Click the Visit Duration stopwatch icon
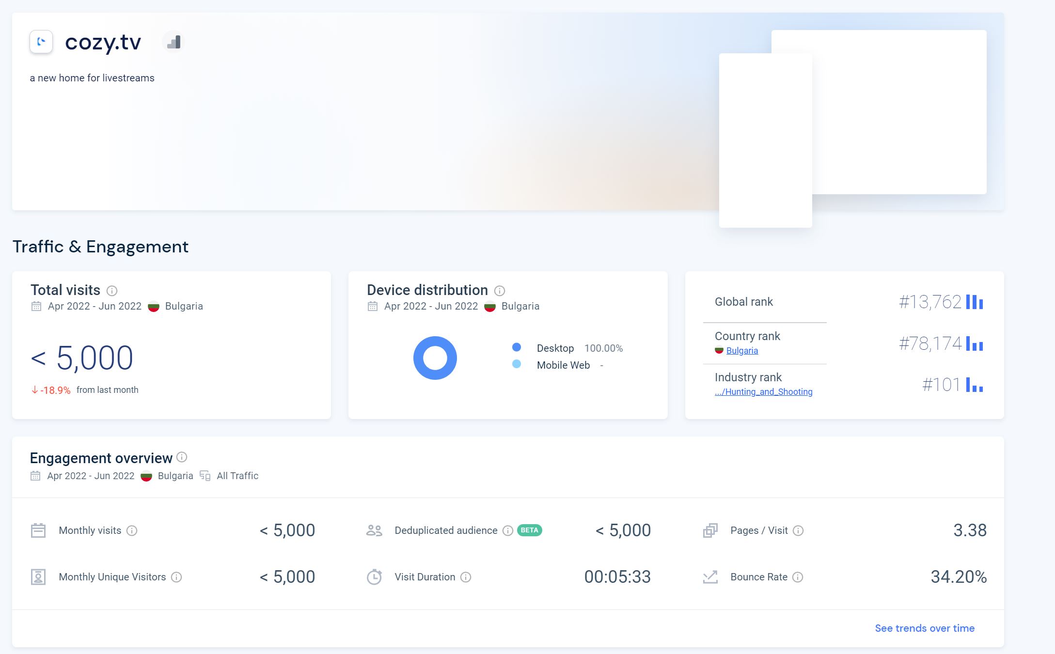Viewport: 1055px width, 654px height. click(x=374, y=577)
